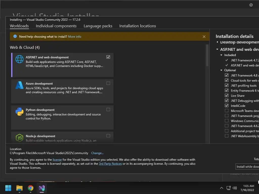Check .NET Framework project templates option
The image size is (259, 194).
coord(227,116)
